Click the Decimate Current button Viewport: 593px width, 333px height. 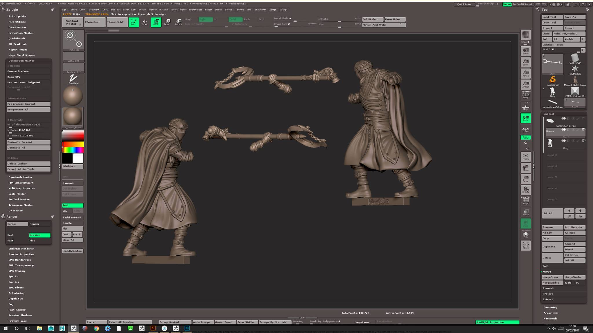28,142
